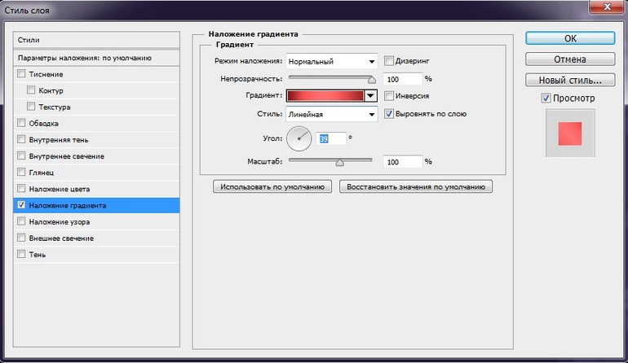The image size is (628, 363).
Task: Toggle the Инверсия checkbox
Action: pyautogui.click(x=388, y=95)
